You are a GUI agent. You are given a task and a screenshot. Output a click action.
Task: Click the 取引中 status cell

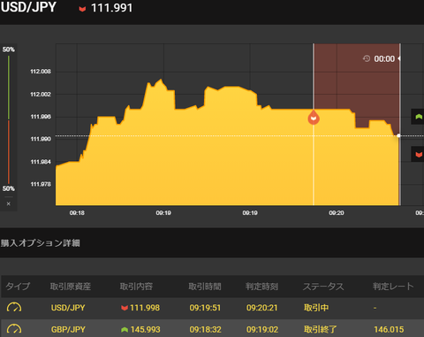pos(316,308)
